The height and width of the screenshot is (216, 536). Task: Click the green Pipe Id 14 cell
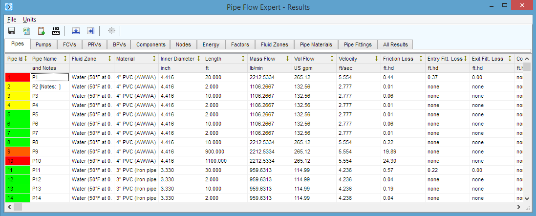point(18,197)
